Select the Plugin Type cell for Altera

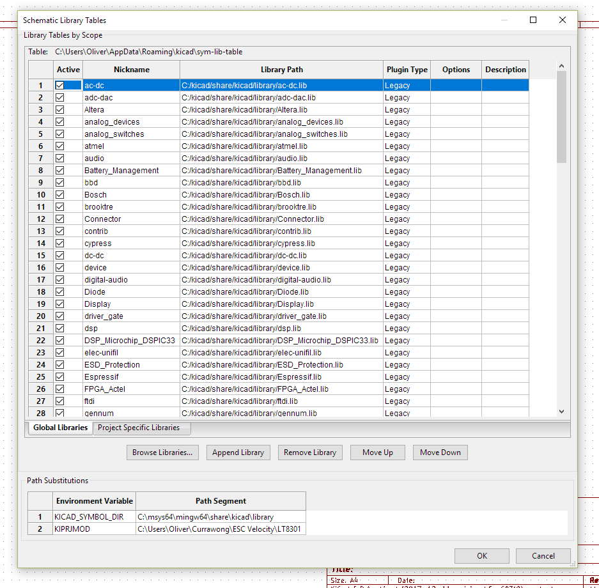tap(407, 110)
